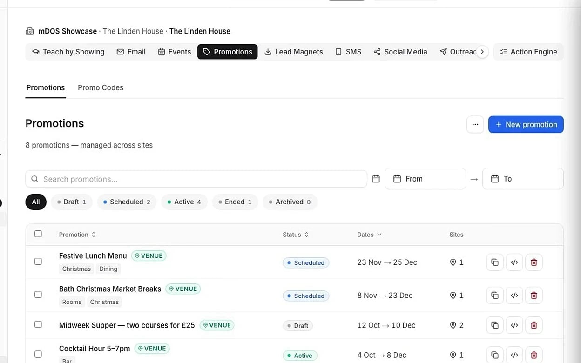The height and width of the screenshot is (363, 581).
Task: Filter promotions by Archived status
Action: tap(290, 202)
